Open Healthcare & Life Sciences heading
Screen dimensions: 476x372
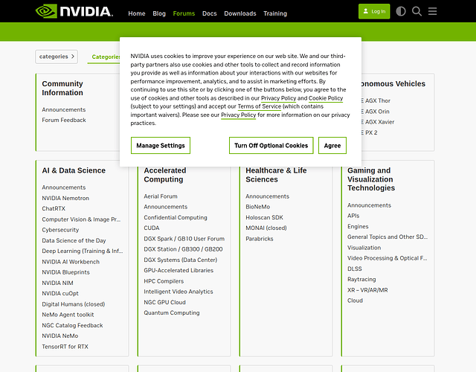pyautogui.click(x=276, y=175)
